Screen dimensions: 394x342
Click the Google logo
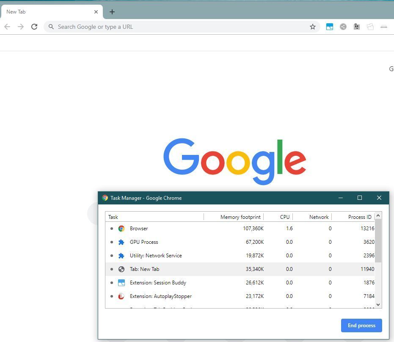point(235,161)
